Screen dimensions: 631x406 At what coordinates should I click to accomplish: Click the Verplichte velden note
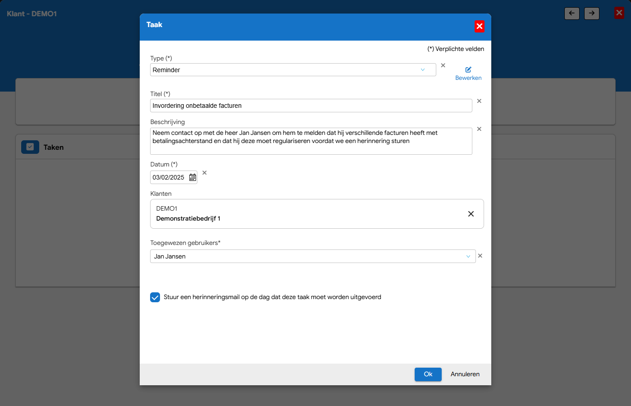click(456, 49)
